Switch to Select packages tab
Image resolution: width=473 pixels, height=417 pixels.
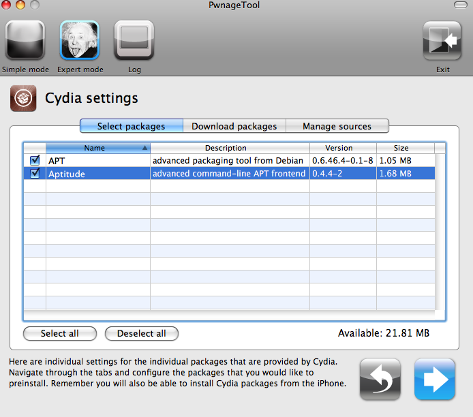click(132, 126)
